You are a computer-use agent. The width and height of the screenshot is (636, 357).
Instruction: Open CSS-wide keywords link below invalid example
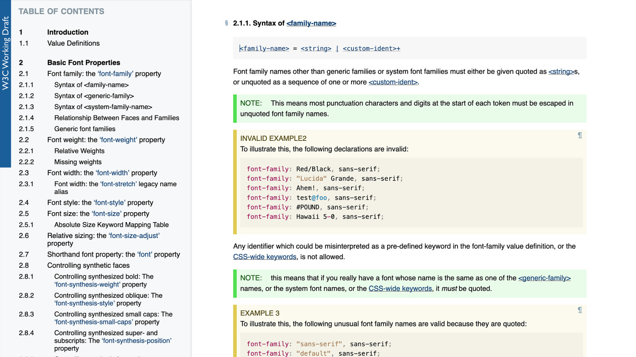265,257
